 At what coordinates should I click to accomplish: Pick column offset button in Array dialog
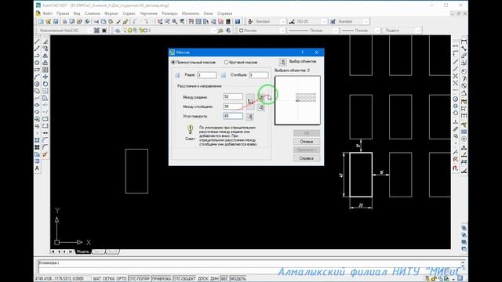[x=261, y=107]
